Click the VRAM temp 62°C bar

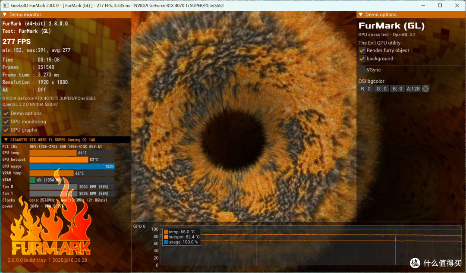tap(72, 173)
